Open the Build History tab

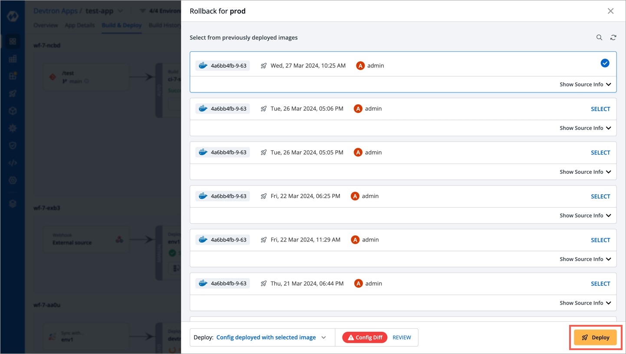[x=165, y=25]
